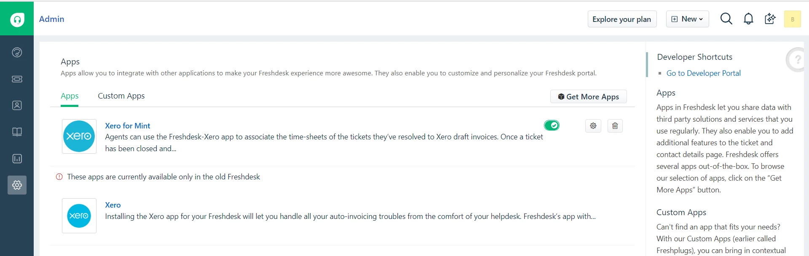Follow the Go to Developer Portal link
This screenshot has height=256, width=809.
(x=703, y=73)
